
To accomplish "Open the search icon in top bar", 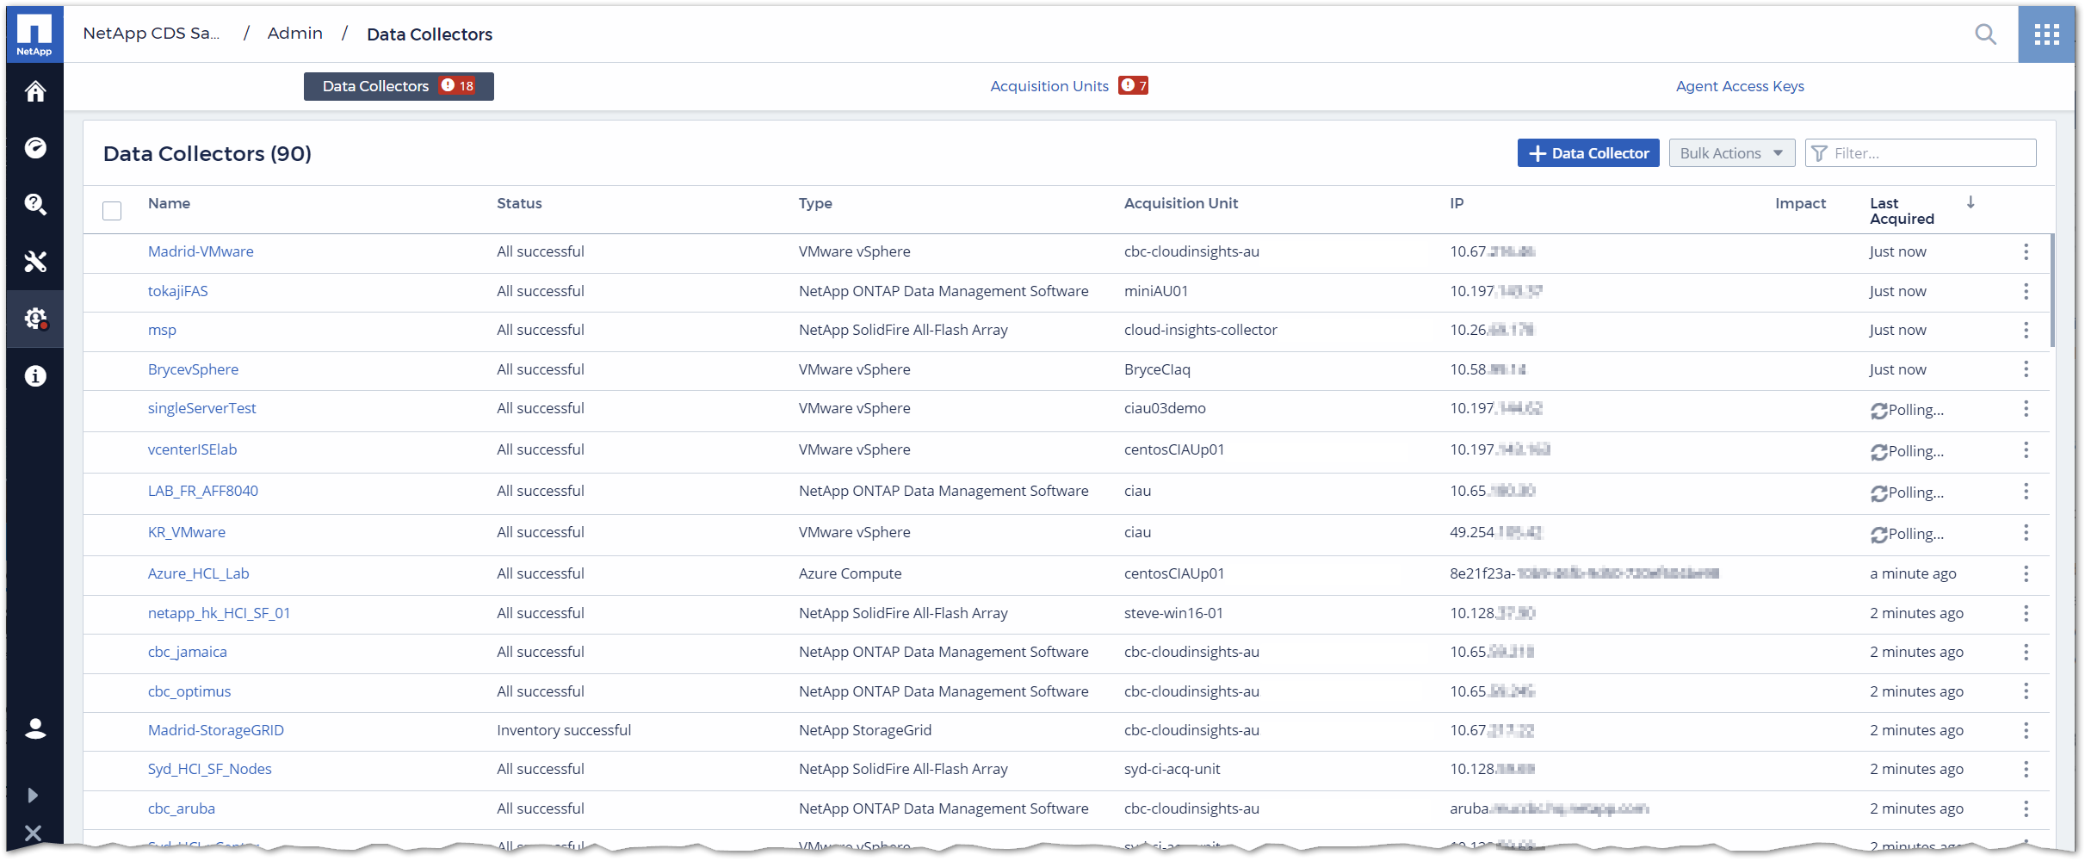I will pyautogui.click(x=1985, y=34).
